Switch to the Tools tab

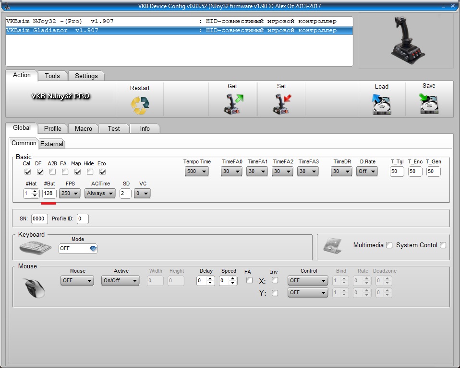pos(52,76)
